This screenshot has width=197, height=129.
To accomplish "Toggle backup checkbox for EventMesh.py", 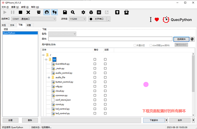I will point(95,64).
